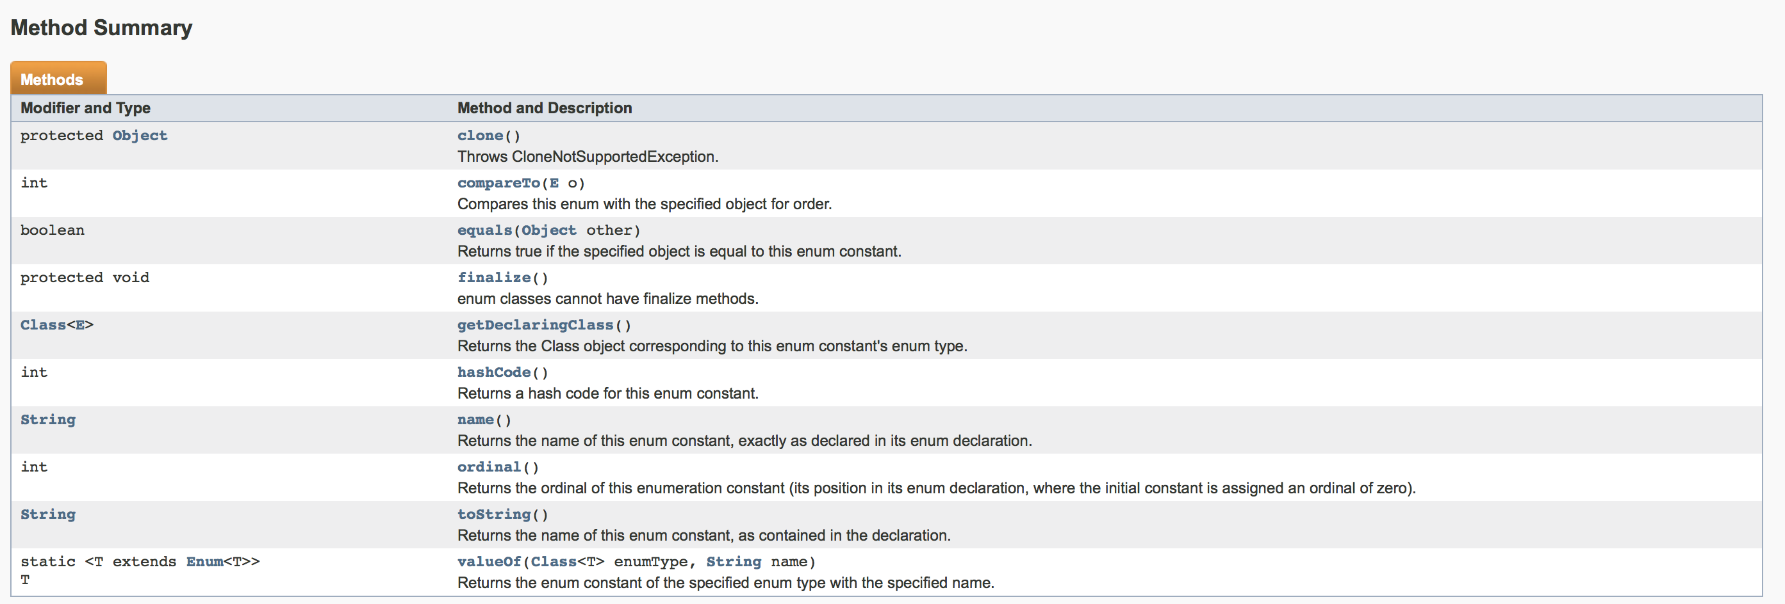This screenshot has width=1785, height=604.
Task: Click the Class return type link
Action: (43, 325)
